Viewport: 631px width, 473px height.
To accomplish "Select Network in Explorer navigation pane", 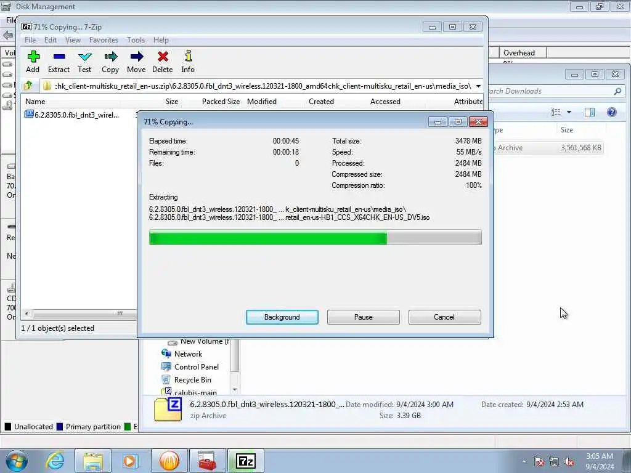I will coord(188,354).
